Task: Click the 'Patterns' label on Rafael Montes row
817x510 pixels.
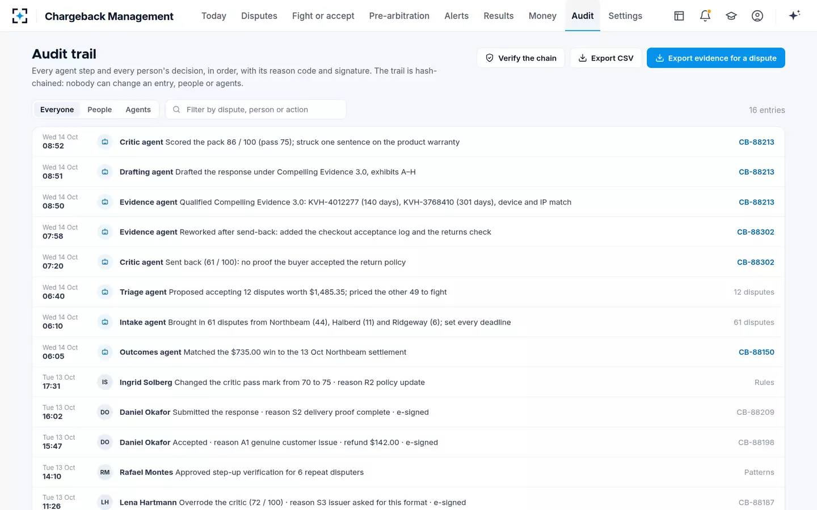Action: click(759, 472)
